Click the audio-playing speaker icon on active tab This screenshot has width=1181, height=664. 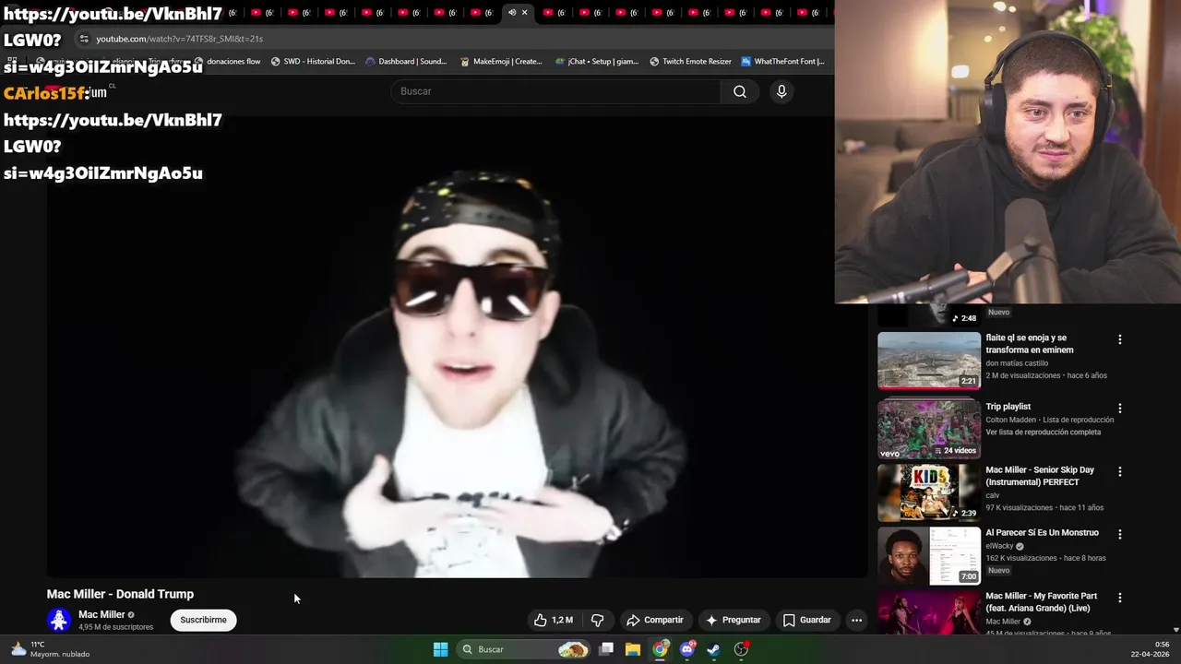click(x=512, y=12)
